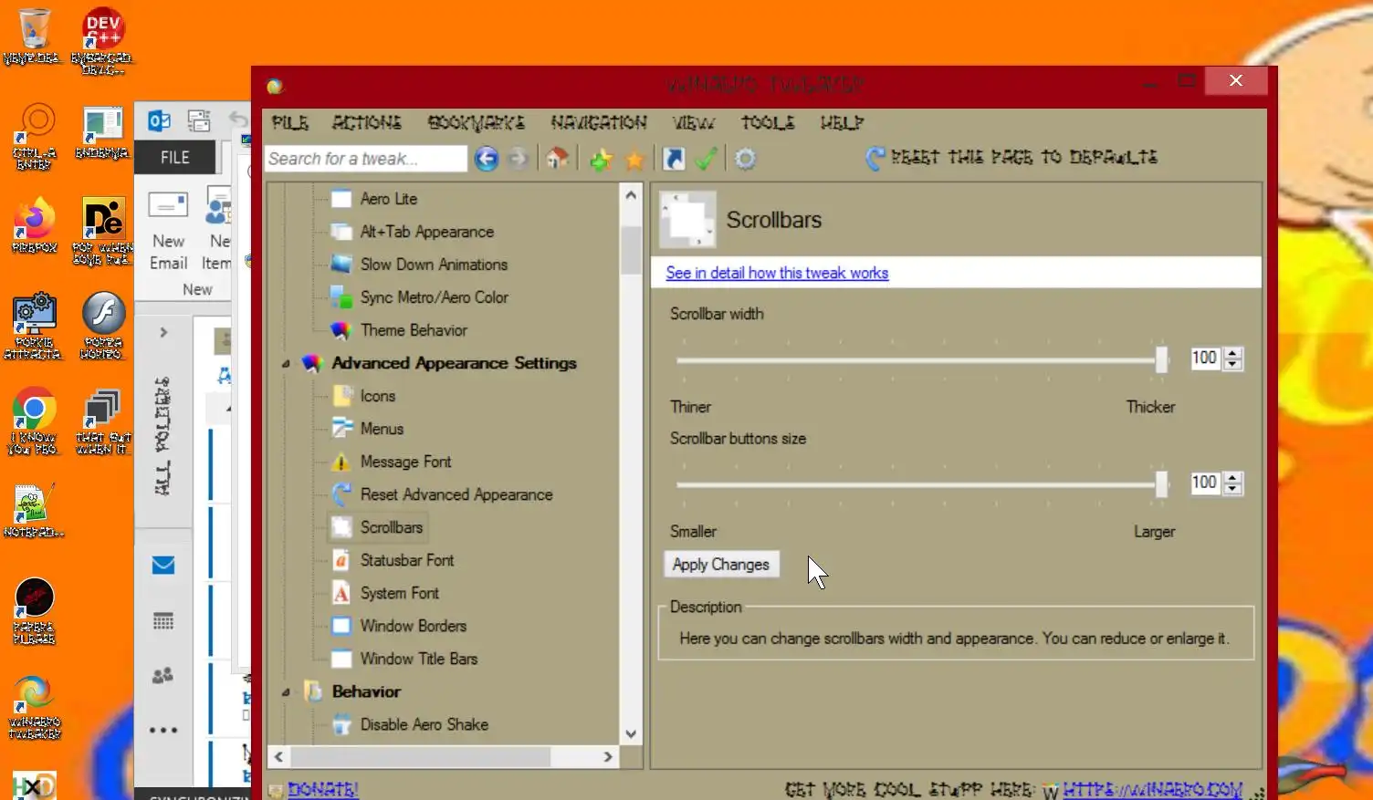Viewport: 1373px width, 800px height.
Task: Open the Bookmarks menu
Action: [476, 122]
